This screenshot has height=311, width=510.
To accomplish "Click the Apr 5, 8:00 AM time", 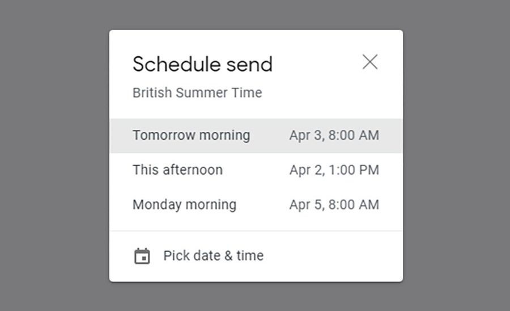I will click(x=334, y=205).
